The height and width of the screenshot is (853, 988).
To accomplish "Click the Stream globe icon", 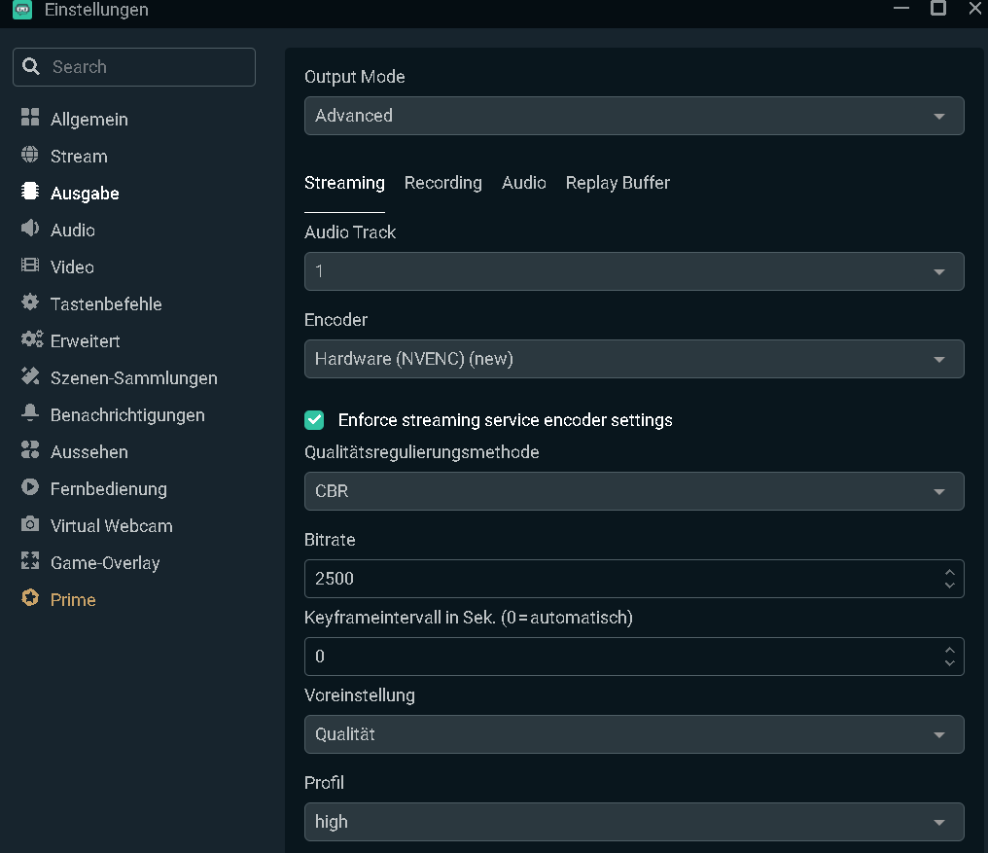I will (30, 156).
